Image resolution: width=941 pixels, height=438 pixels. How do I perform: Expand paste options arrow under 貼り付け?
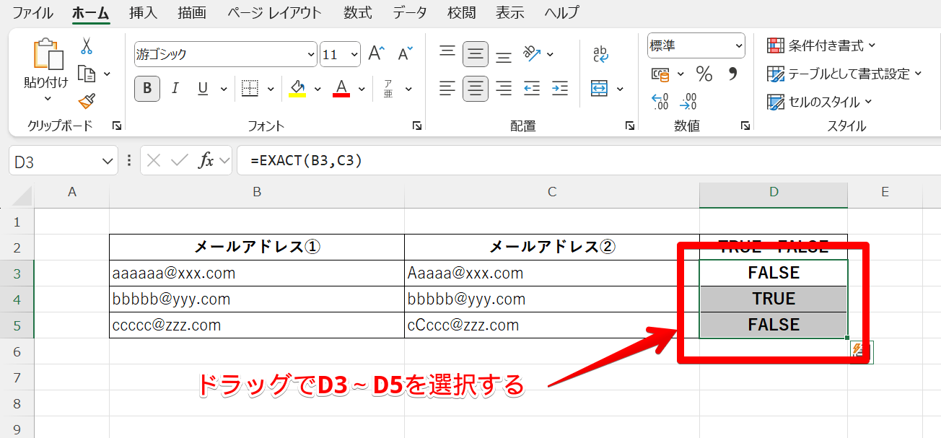coord(46,99)
